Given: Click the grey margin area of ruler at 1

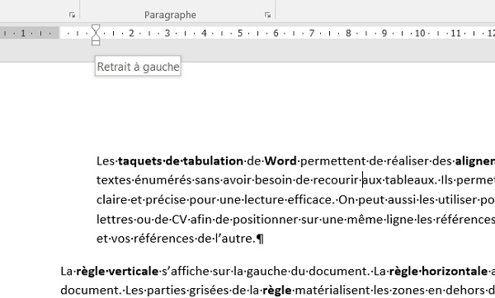Looking at the screenshot, I should [x=23, y=33].
